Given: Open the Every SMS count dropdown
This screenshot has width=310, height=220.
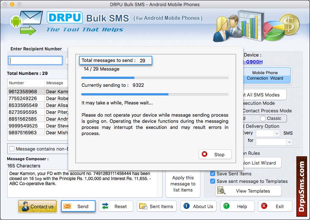Looking at the screenshot, I should pyautogui.click(x=268, y=133).
